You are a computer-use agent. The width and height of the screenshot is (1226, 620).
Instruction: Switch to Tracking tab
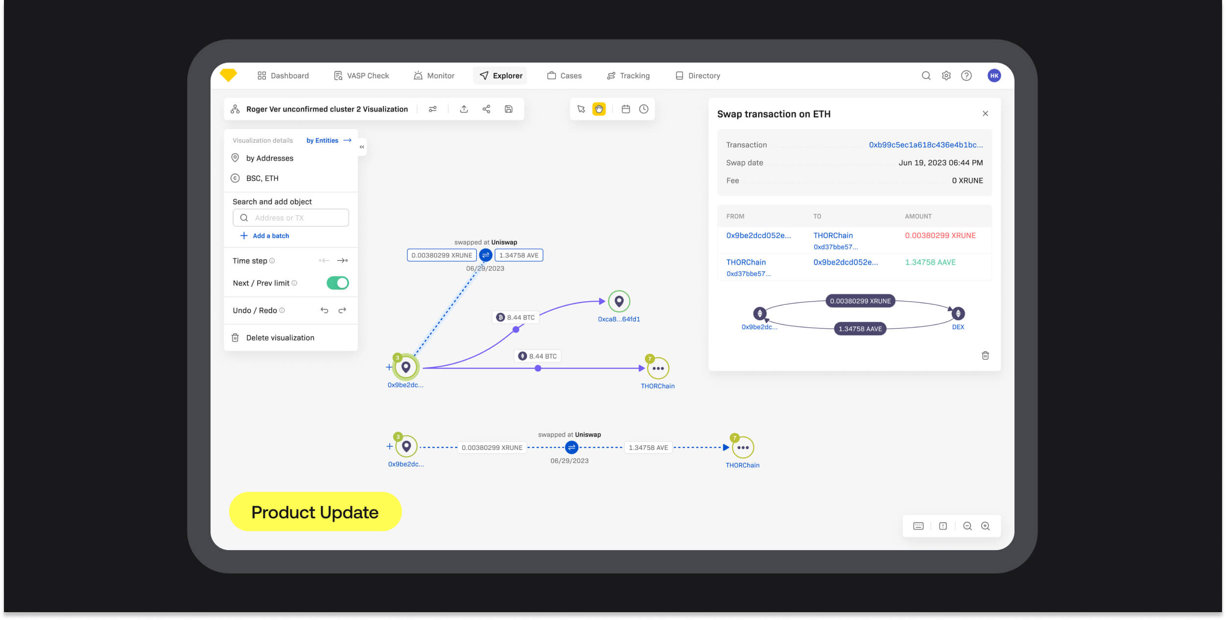click(628, 76)
